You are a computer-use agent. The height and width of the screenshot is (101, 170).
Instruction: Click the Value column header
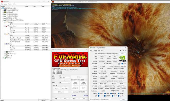(x=28, y=6)
